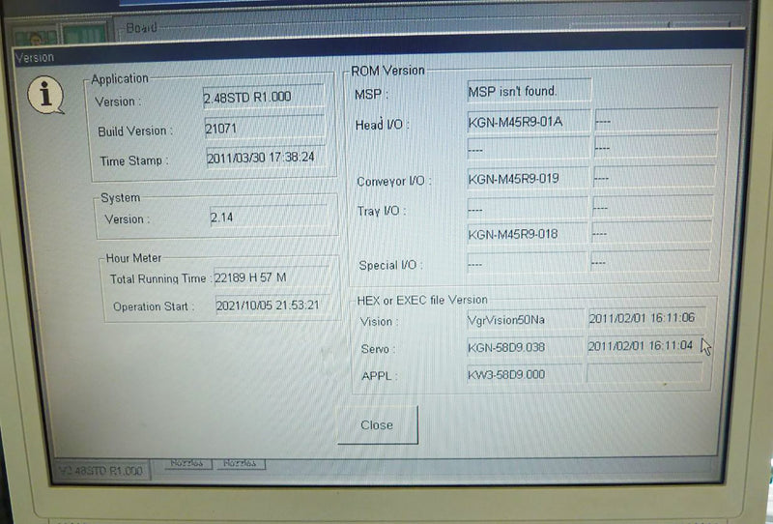Click 'HEX or EXEC file Version' heading

422,300
